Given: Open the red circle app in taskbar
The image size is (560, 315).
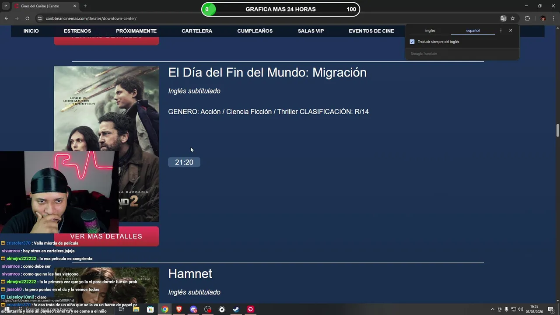Looking at the screenshot, I should point(250,309).
